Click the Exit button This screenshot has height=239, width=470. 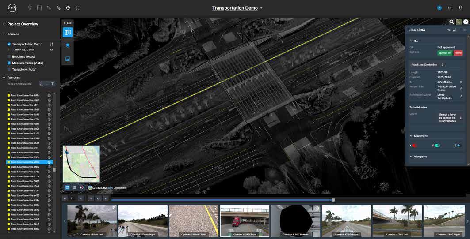pos(68,23)
